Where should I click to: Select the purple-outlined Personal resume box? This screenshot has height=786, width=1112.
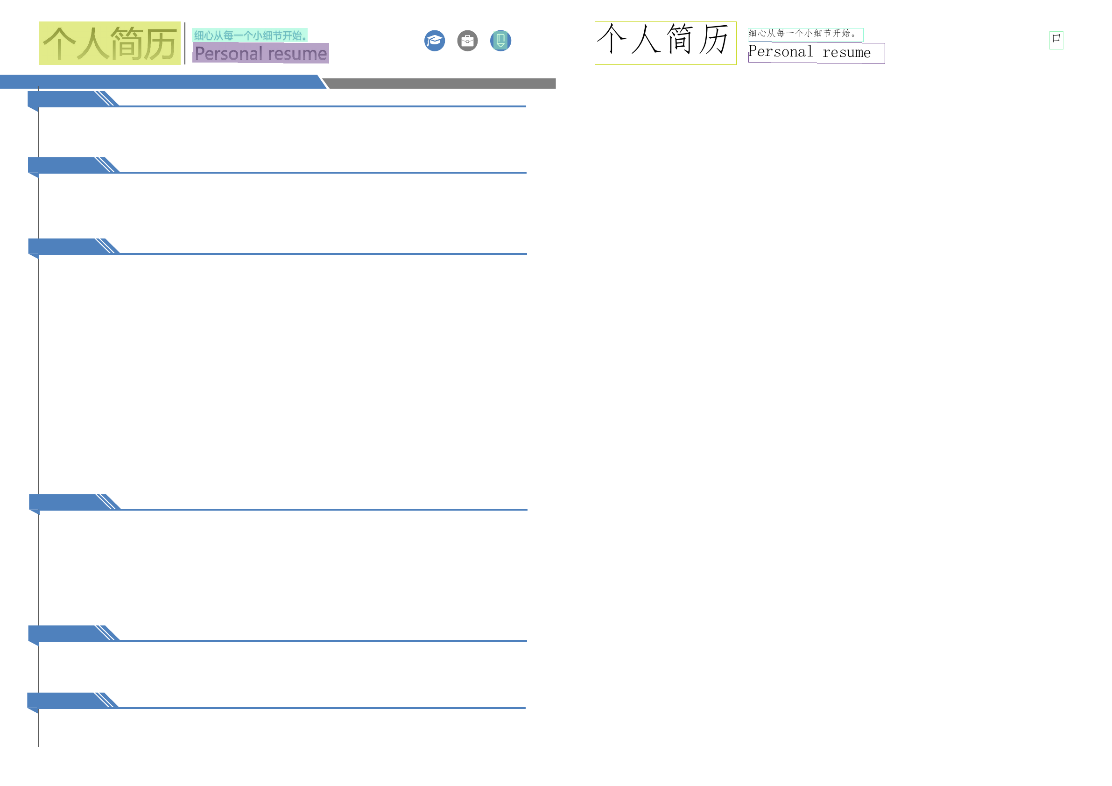(816, 53)
